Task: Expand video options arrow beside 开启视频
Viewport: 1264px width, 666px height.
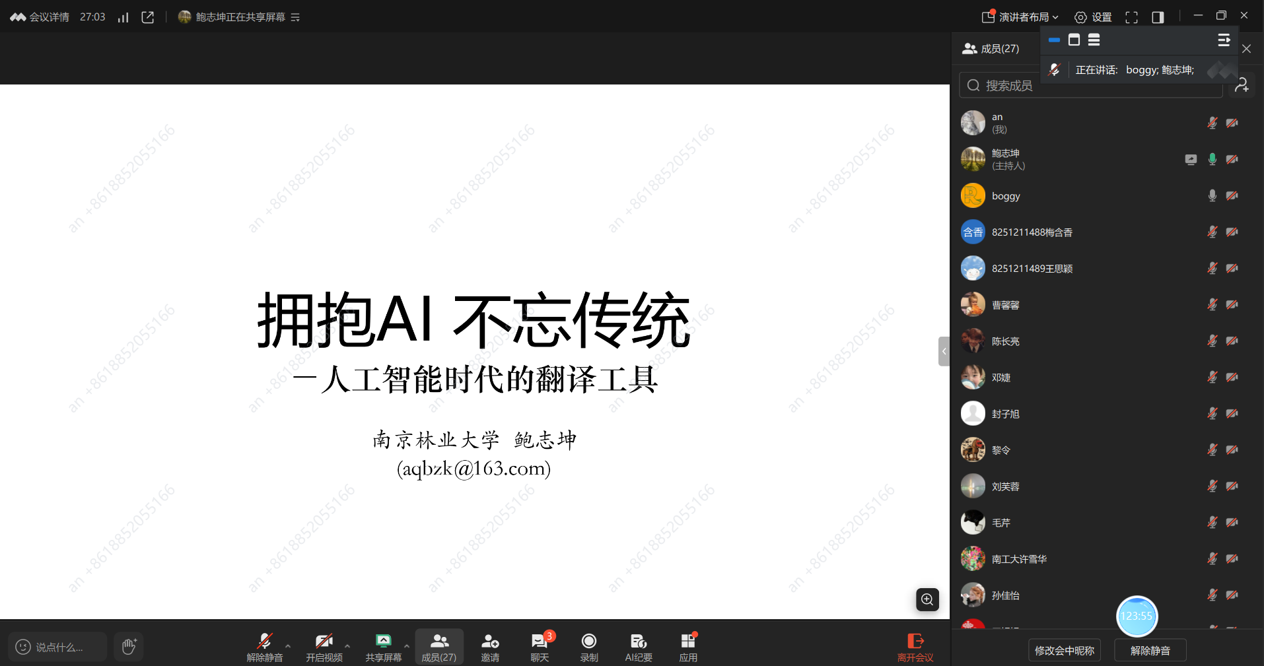Action: tap(347, 646)
